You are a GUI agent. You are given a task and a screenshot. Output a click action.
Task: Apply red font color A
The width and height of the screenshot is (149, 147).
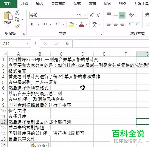tap(81, 24)
